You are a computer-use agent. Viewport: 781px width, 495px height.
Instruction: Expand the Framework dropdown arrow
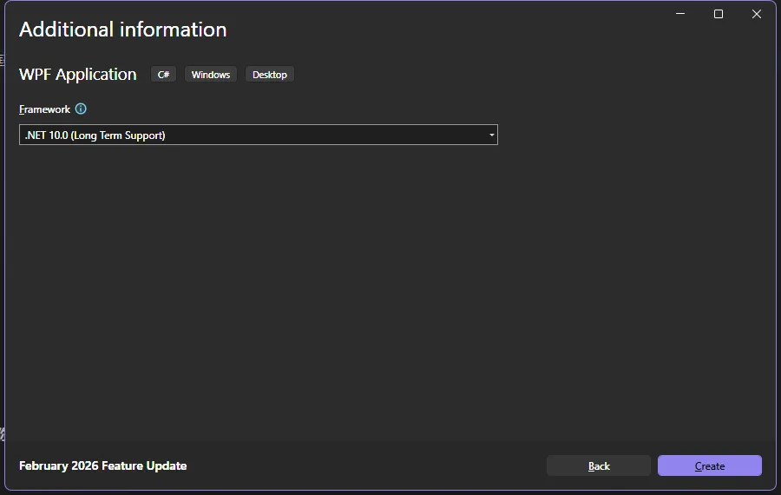tap(491, 135)
